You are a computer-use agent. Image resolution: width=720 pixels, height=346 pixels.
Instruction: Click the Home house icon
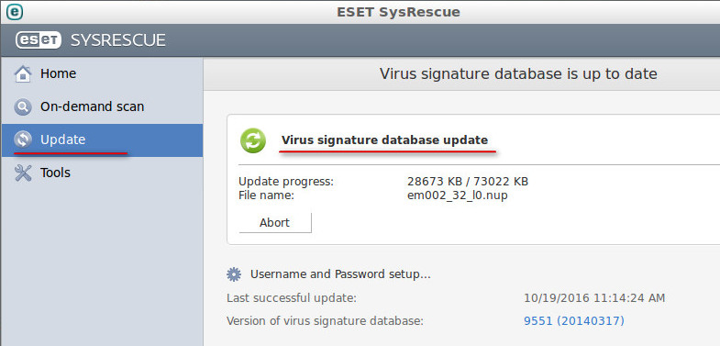point(23,74)
